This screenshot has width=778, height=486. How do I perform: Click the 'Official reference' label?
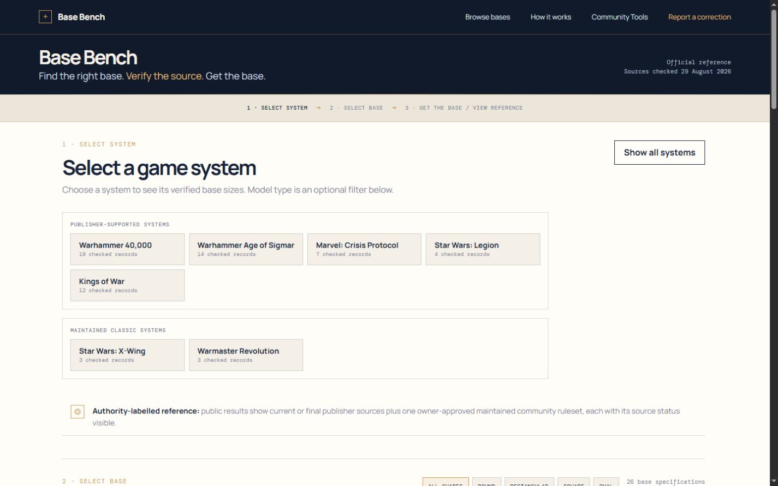tap(699, 62)
